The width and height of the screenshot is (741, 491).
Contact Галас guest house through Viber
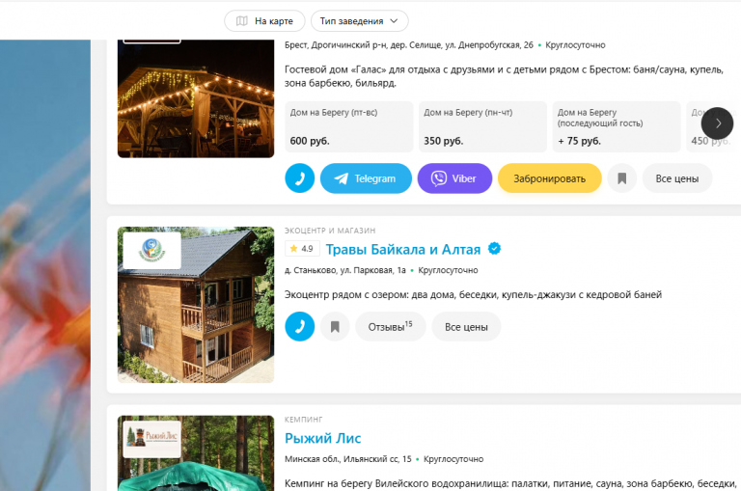coord(454,178)
